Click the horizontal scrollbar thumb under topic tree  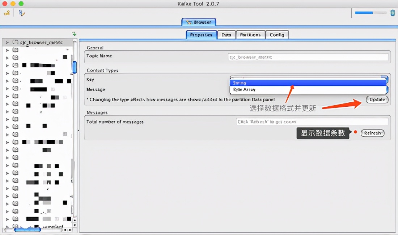point(27,230)
